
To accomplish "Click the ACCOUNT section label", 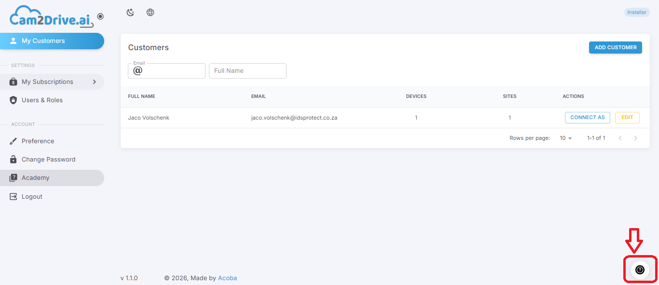I will (23, 124).
